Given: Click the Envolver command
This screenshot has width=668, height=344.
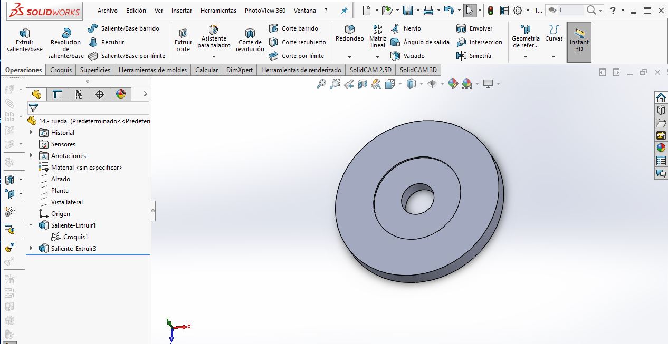Looking at the screenshot, I should click(474, 28).
